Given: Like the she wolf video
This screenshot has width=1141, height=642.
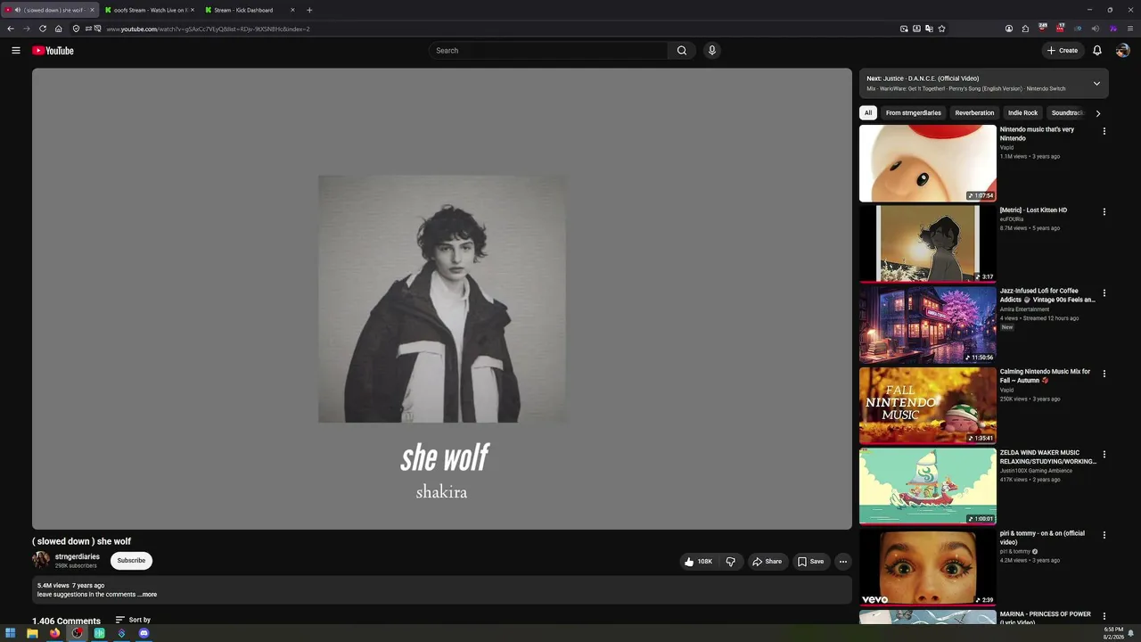Looking at the screenshot, I should 698,562.
